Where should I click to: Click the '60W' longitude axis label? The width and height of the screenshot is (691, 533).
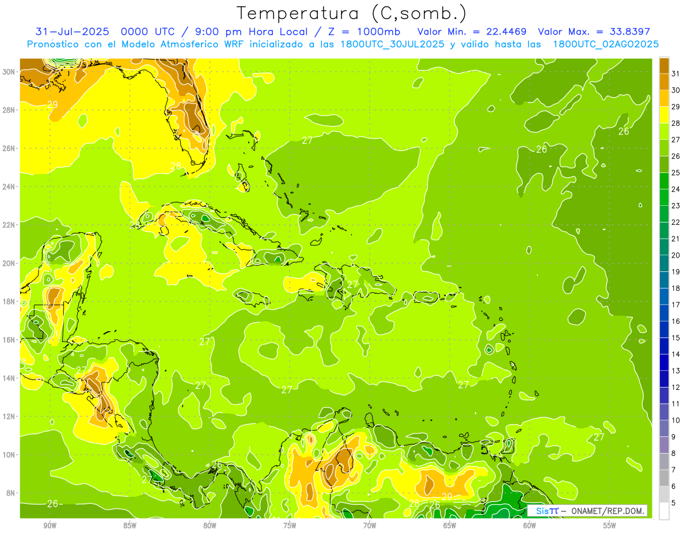pos(530,526)
